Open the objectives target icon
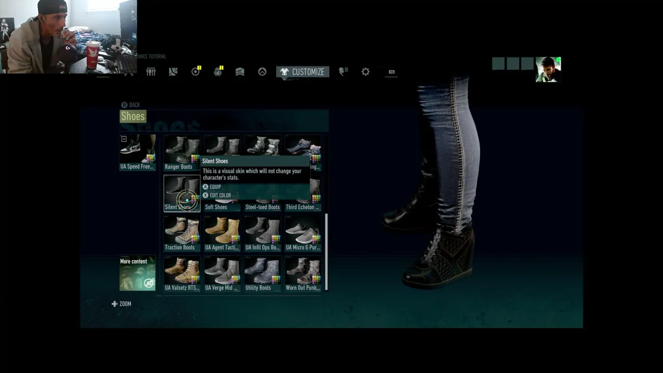The height and width of the screenshot is (373, 663). (196, 71)
